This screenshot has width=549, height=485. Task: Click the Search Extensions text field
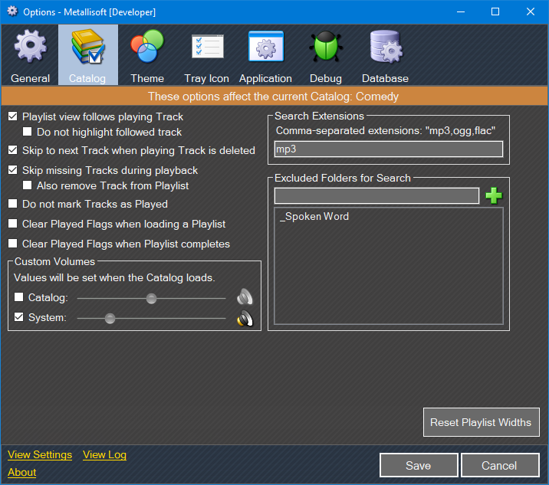tap(389, 149)
